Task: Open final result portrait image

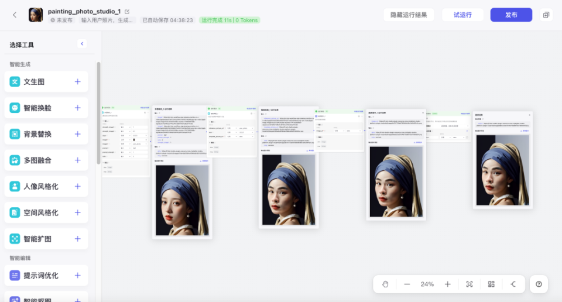Action: [x=502, y=170]
